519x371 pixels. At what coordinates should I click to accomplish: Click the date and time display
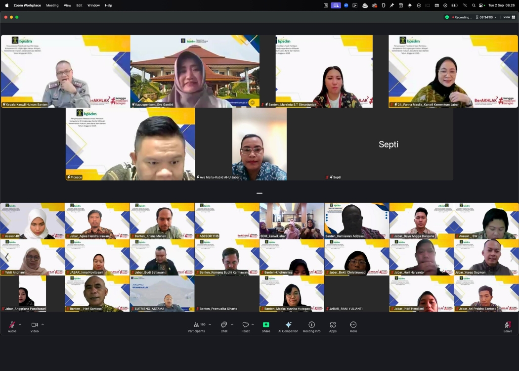coord(502,5)
